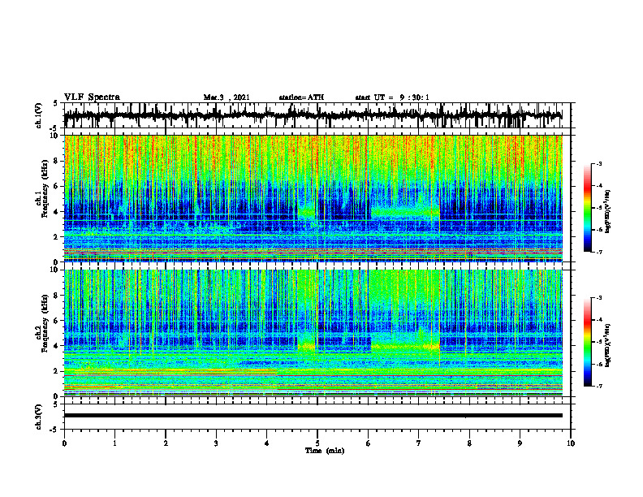Click the "VLF Spectra" plot title
Viewport: 643px width, 497px height.
point(92,97)
